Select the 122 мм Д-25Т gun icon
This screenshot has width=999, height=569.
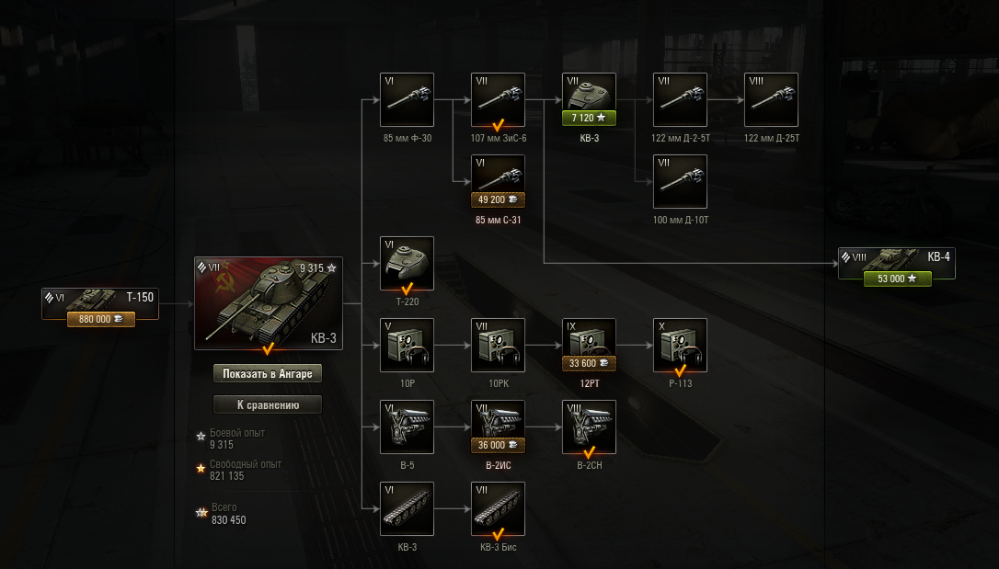(771, 100)
